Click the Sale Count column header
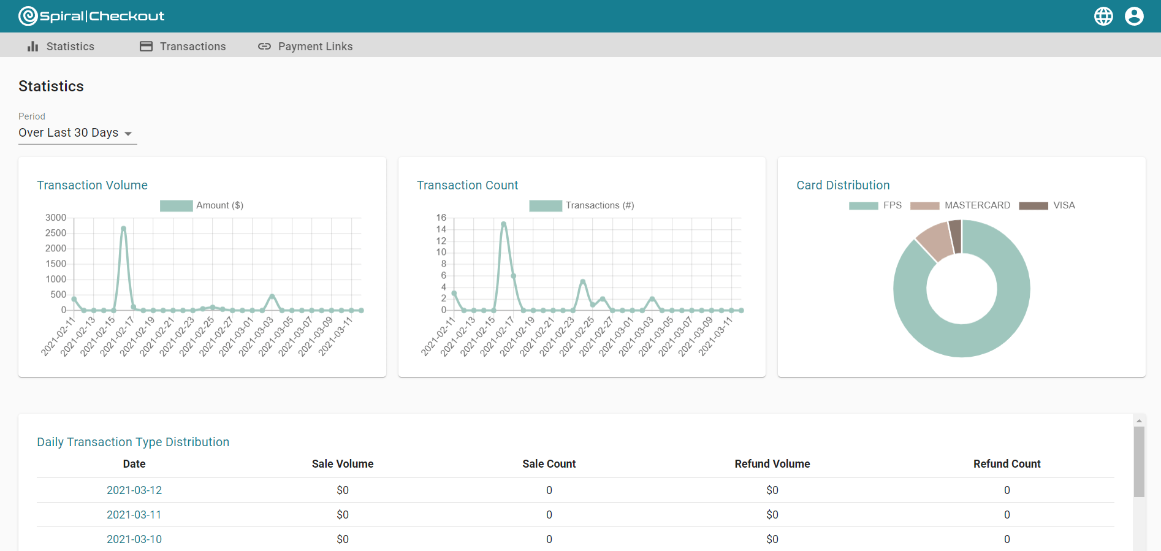The width and height of the screenshot is (1161, 551). 549,464
